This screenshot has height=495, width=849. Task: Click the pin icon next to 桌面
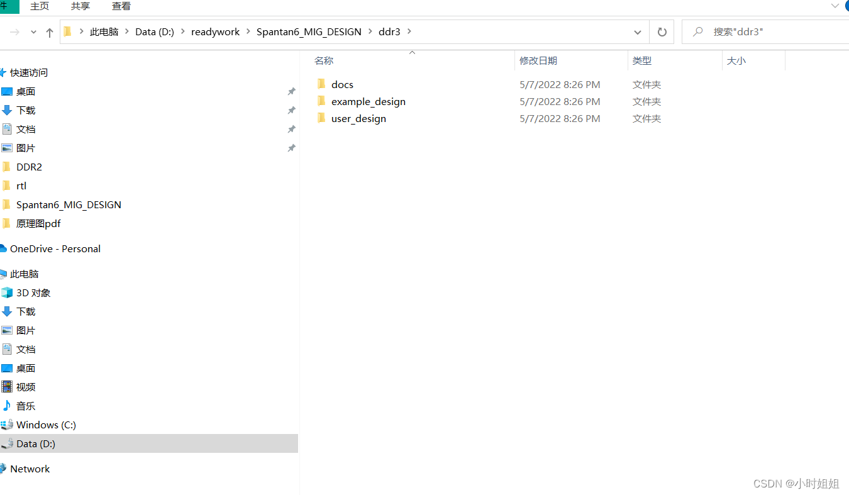click(x=291, y=91)
